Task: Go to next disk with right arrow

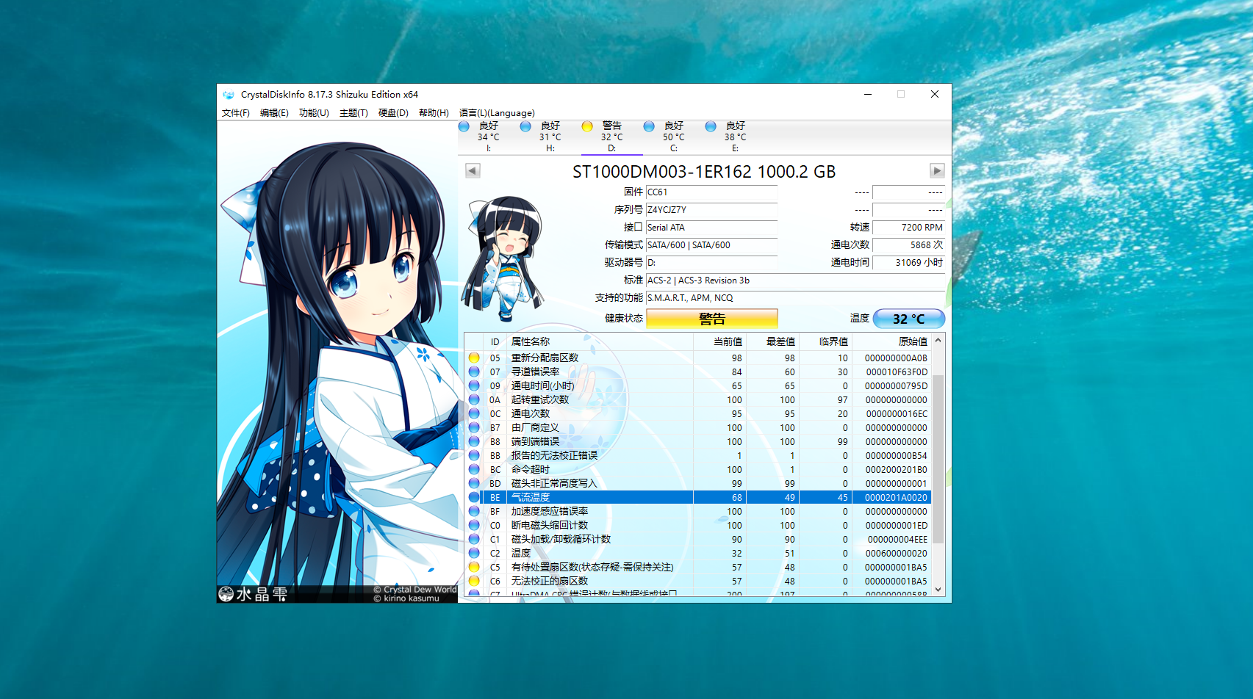Action: pyautogui.click(x=936, y=171)
